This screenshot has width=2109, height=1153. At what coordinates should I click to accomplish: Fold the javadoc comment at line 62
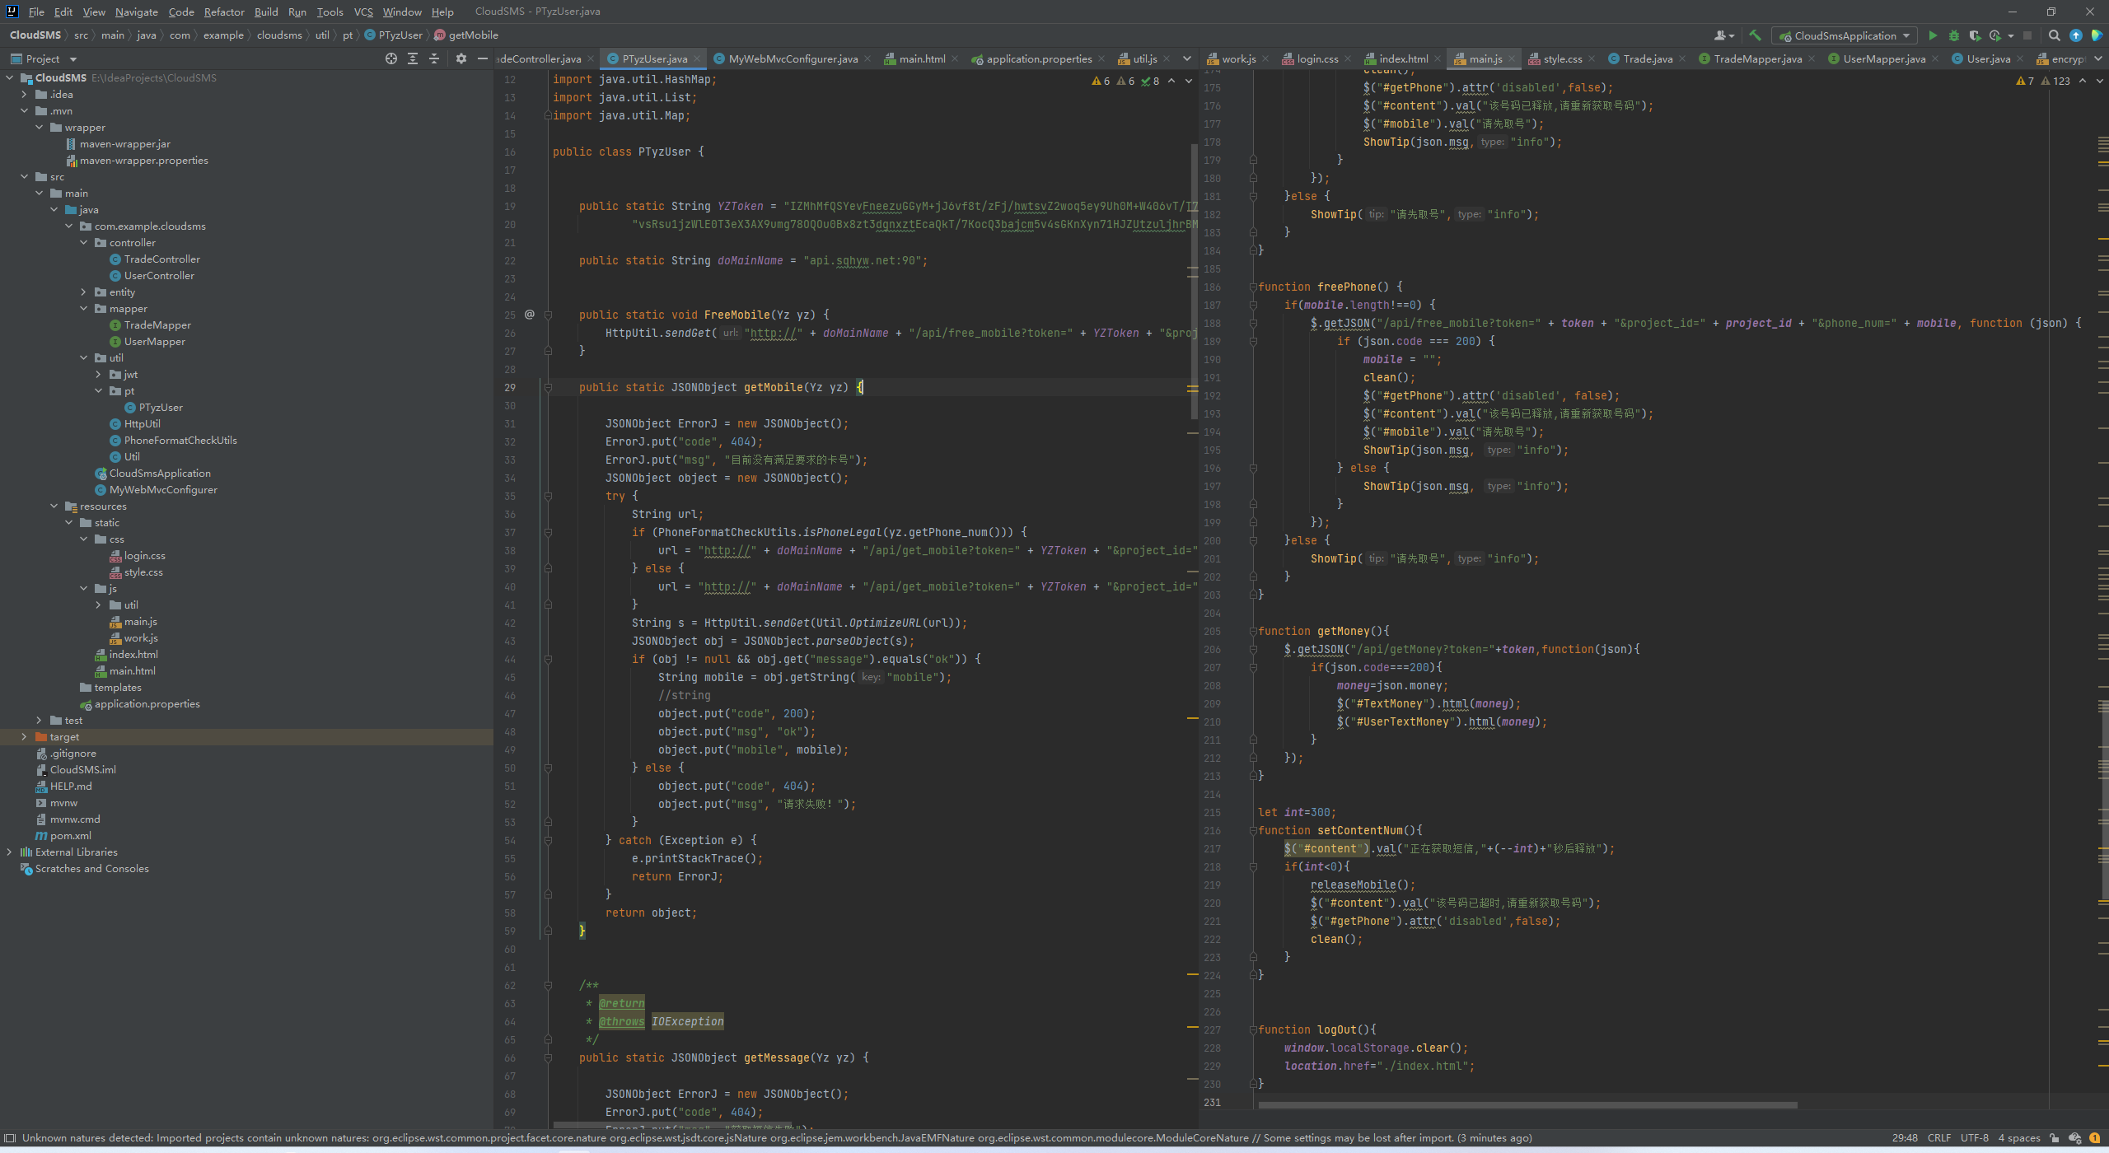pyautogui.click(x=548, y=985)
